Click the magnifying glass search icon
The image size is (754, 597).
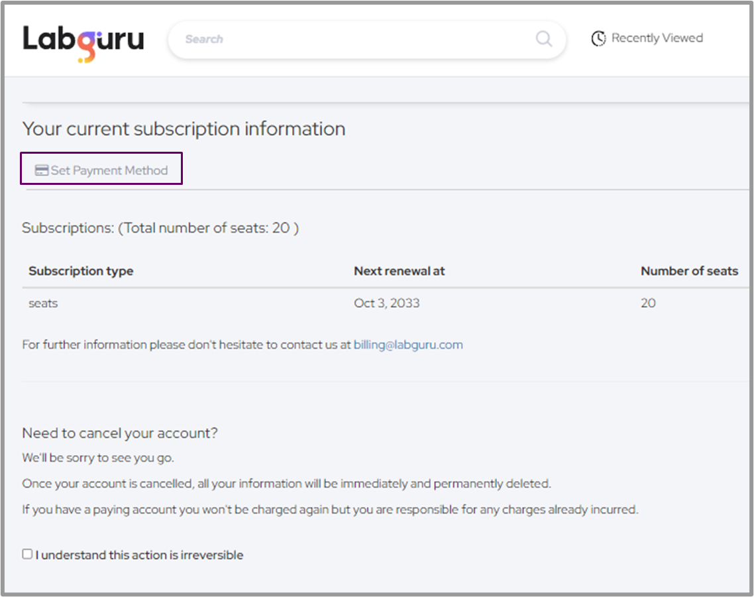(x=544, y=39)
